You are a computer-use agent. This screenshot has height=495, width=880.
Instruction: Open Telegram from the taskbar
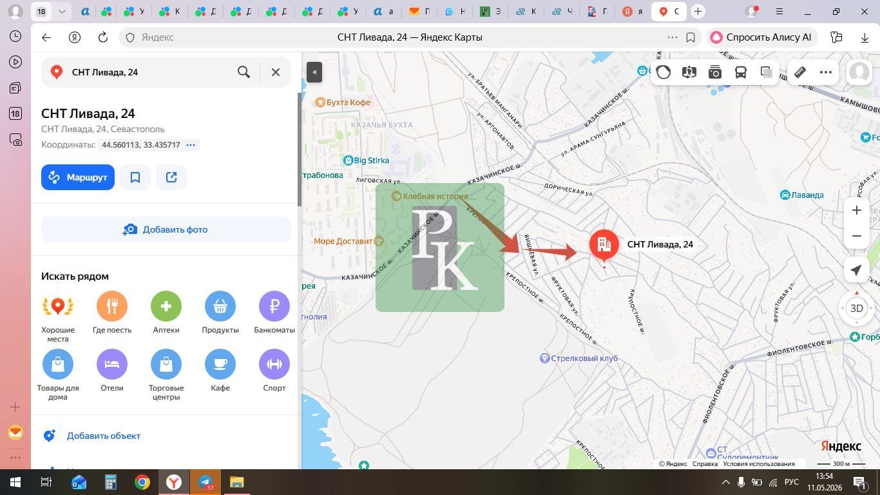click(x=206, y=482)
